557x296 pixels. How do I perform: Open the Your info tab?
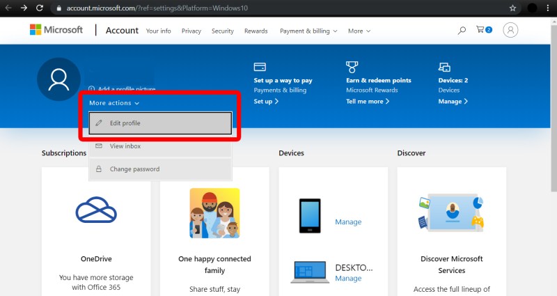coord(159,31)
